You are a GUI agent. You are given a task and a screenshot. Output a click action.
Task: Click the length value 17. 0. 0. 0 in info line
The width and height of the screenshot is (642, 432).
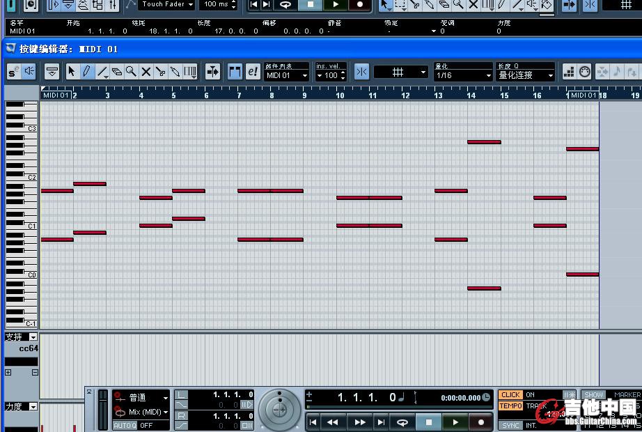click(237, 31)
